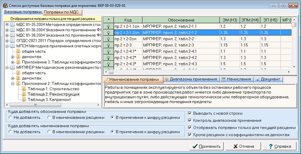Screen dimensions: 301x154
Task: Click folder icon of Таблица 3. Капремонт
Action: [24, 99]
